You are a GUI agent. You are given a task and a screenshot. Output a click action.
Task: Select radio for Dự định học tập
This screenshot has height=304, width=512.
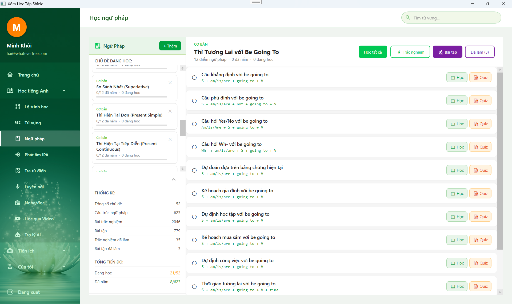194,217
